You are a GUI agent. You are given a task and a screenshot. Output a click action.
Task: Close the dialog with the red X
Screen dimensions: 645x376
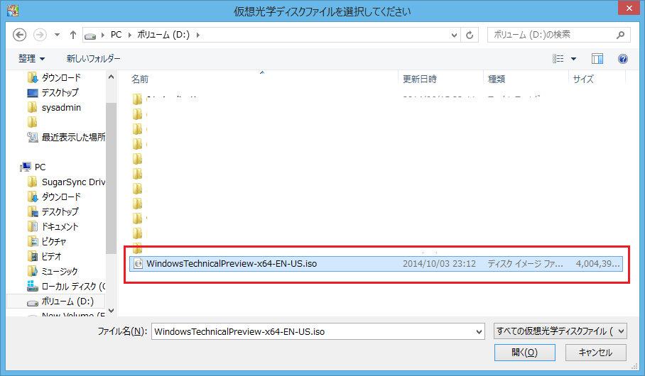pyautogui.click(x=629, y=9)
